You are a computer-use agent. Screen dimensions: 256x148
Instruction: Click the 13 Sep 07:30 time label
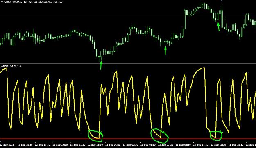165,144
